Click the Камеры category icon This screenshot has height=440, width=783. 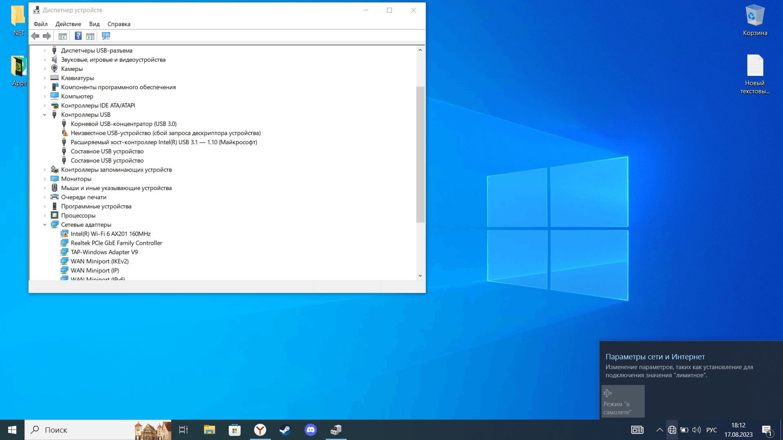(x=54, y=68)
